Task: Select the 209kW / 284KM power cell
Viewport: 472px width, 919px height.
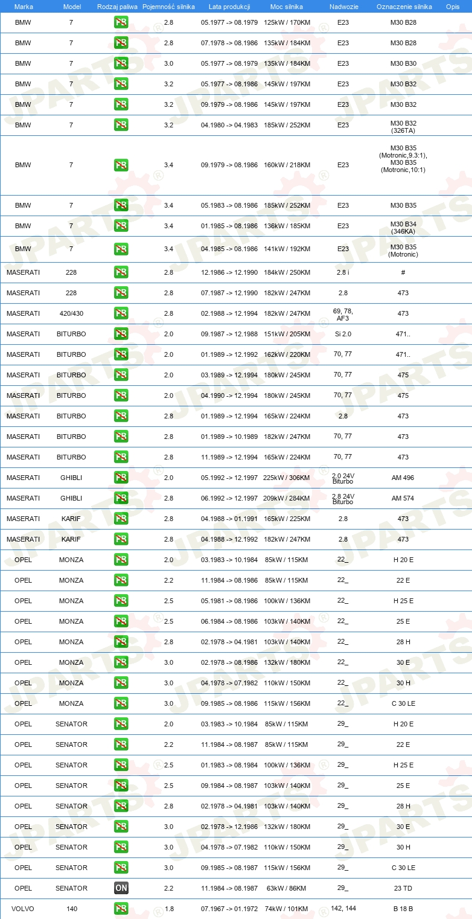Action: pos(286,498)
